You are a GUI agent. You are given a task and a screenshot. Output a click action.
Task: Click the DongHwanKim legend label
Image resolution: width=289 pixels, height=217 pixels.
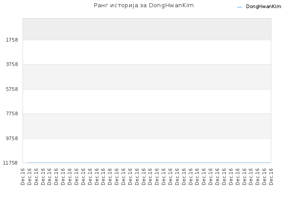pyautogui.click(x=263, y=7)
